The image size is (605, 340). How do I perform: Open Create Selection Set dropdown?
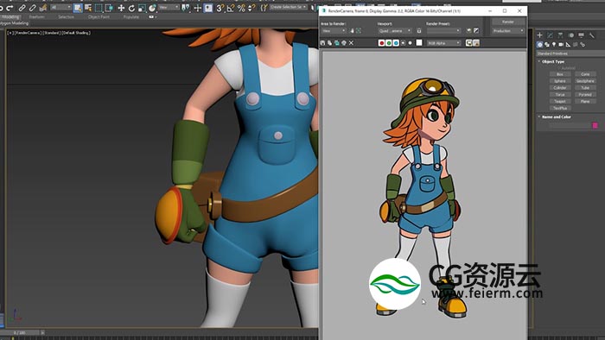click(x=289, y=7)
